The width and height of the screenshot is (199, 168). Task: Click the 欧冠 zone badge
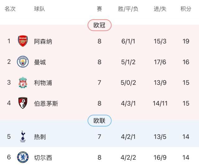(x=99, y=26)
